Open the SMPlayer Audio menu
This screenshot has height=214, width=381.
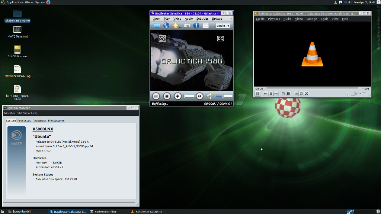coord(189,19)
